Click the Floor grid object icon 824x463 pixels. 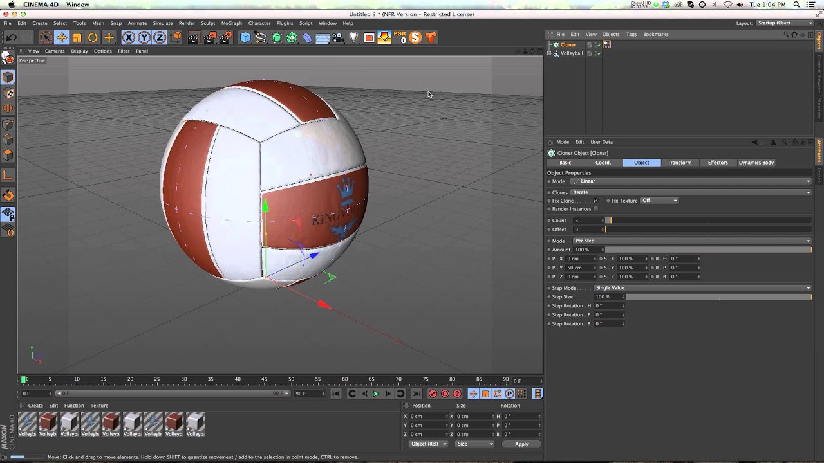323,38
